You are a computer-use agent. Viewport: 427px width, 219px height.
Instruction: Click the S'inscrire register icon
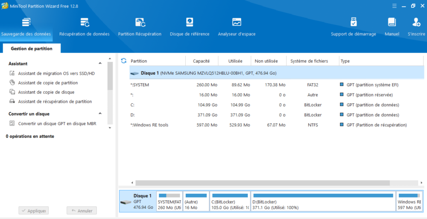click(x=416, y=26)
